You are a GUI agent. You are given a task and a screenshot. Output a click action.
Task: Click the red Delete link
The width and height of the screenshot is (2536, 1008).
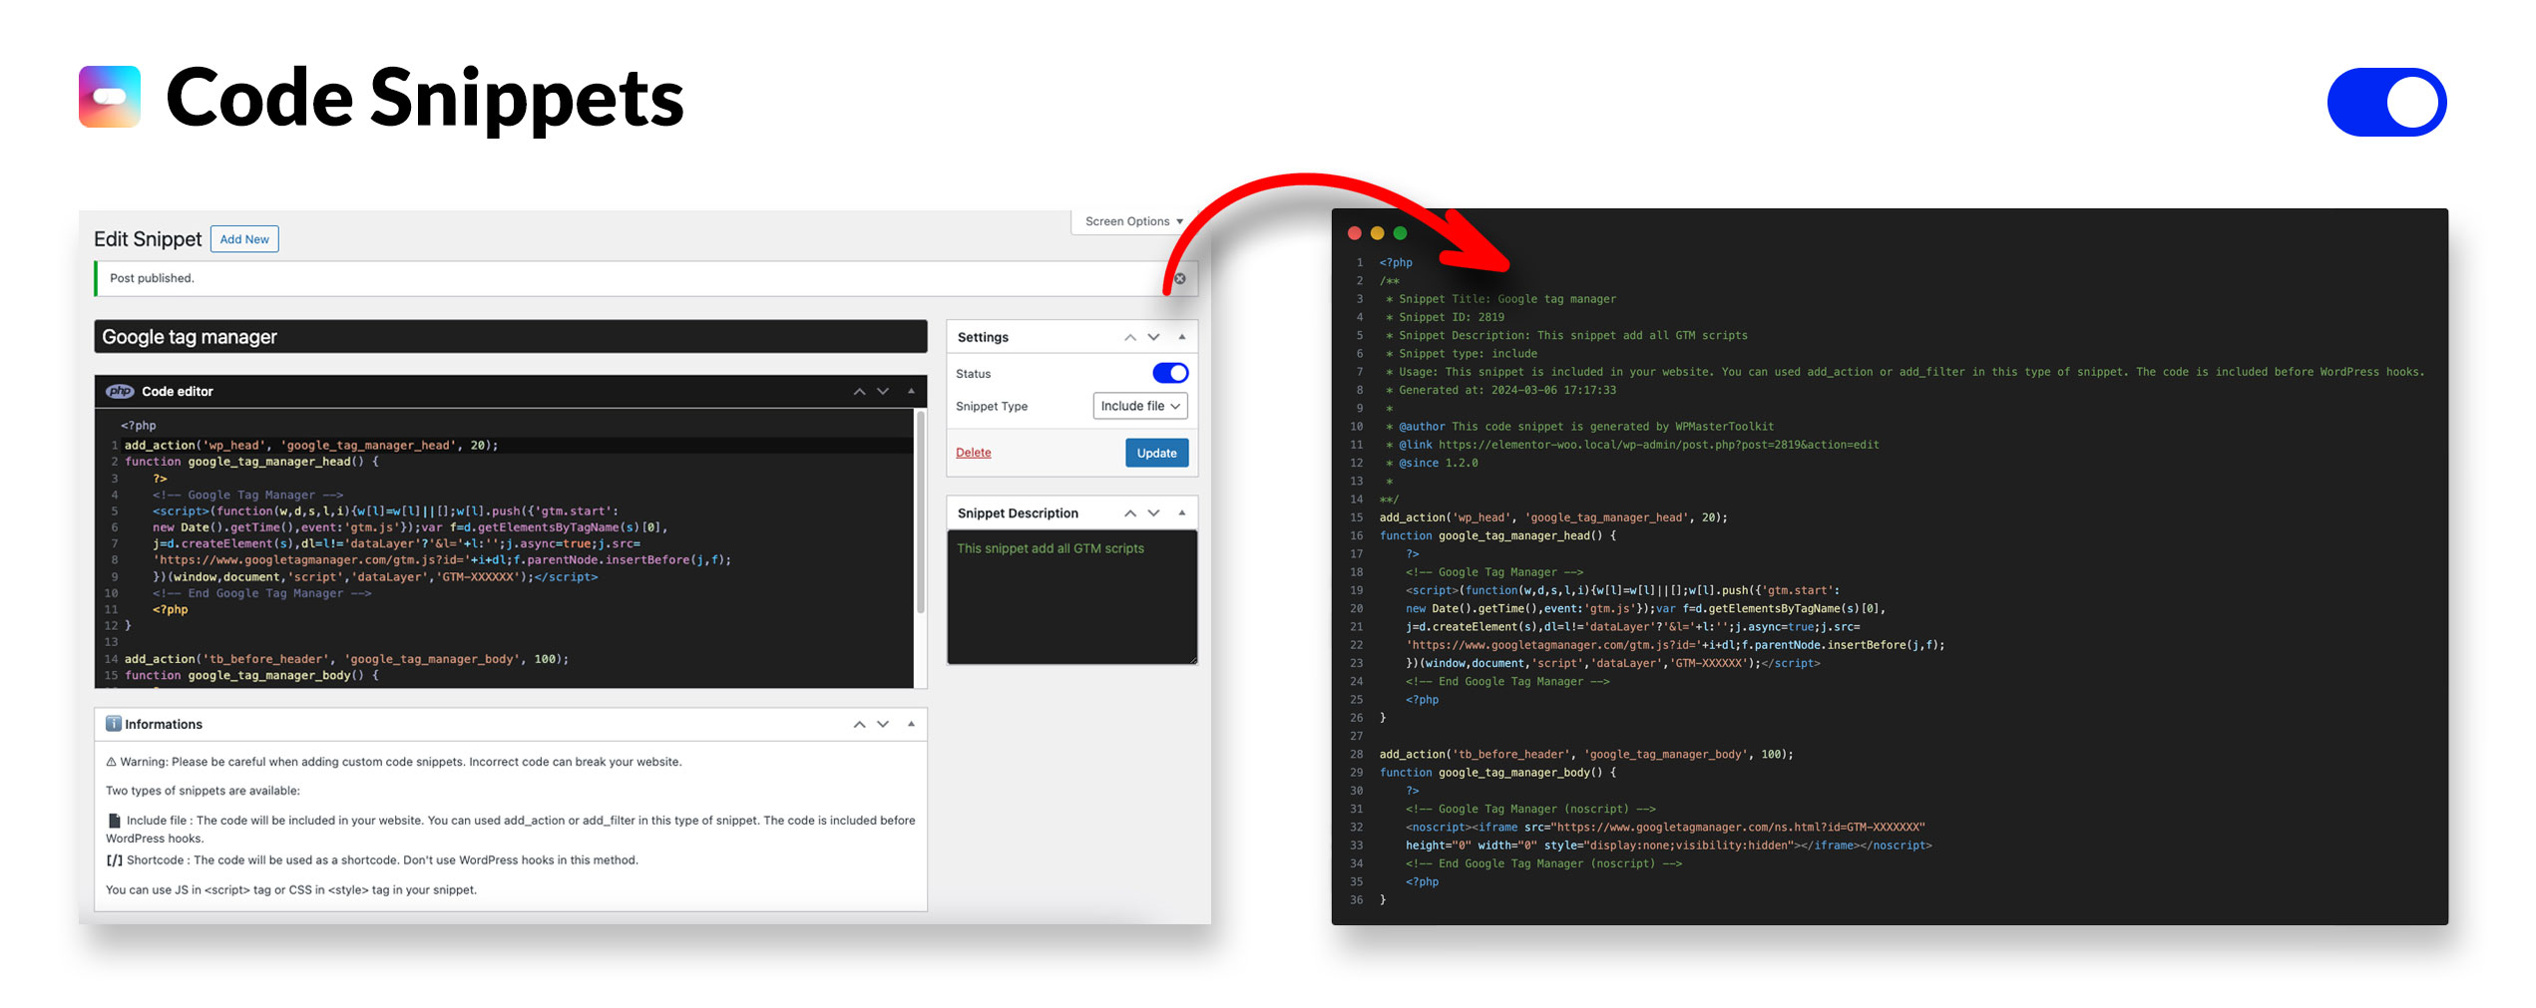974,453
